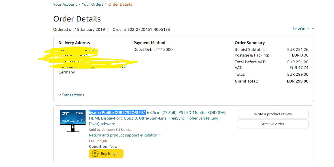Click the Order Details page heading
This screenshot has width=334, height=167.
tap(77, 19)
